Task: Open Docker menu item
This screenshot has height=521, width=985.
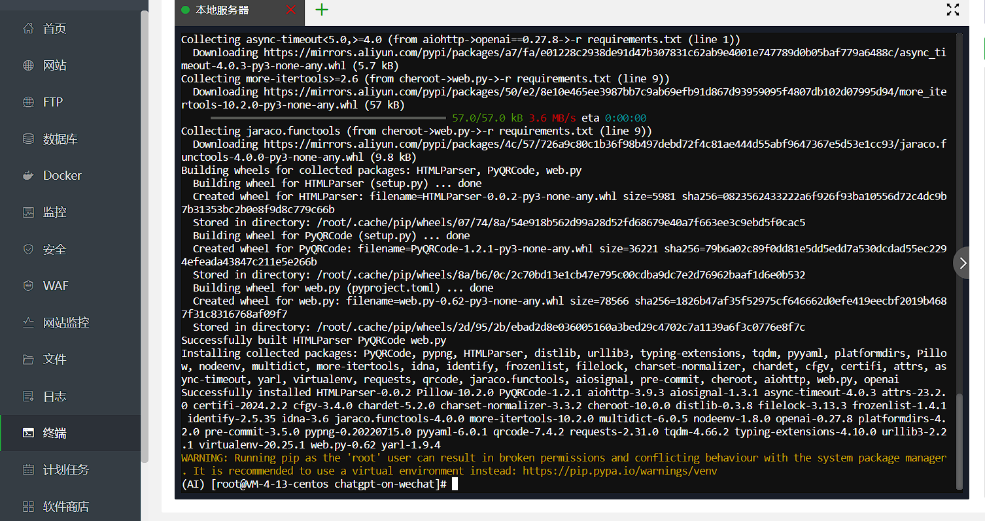Action: tap(70, 175)
